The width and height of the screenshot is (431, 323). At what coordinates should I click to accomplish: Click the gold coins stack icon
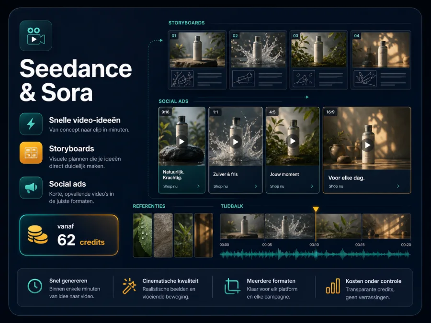(38, 234)
